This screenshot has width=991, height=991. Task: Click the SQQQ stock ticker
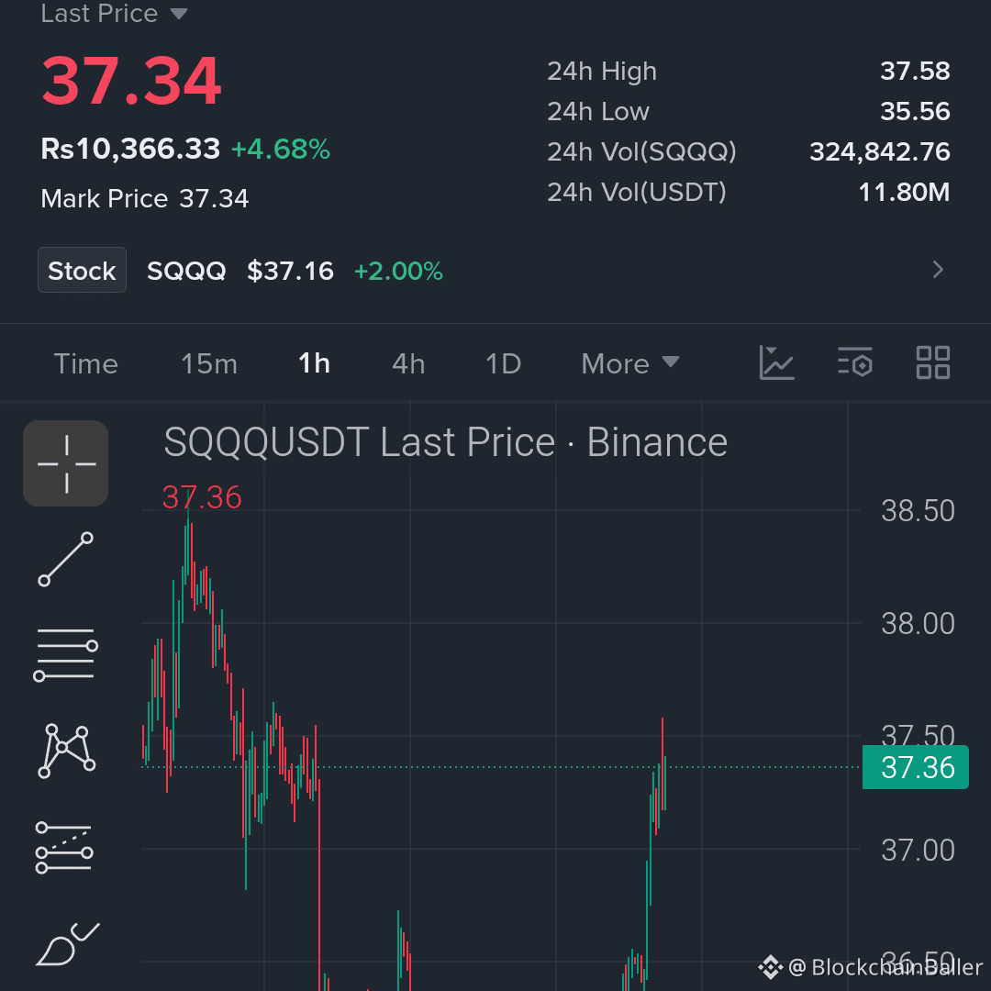[x=186, y=271]
